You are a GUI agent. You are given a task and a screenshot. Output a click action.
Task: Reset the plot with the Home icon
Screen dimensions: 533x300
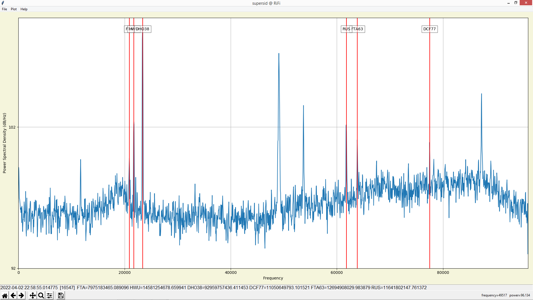[x=5, y=296]
